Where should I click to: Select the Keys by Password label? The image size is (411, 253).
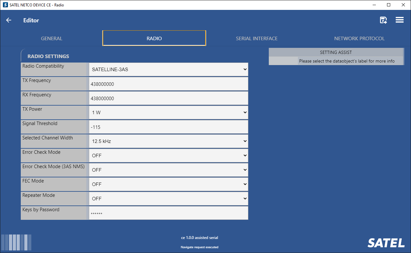coord(41,210)
